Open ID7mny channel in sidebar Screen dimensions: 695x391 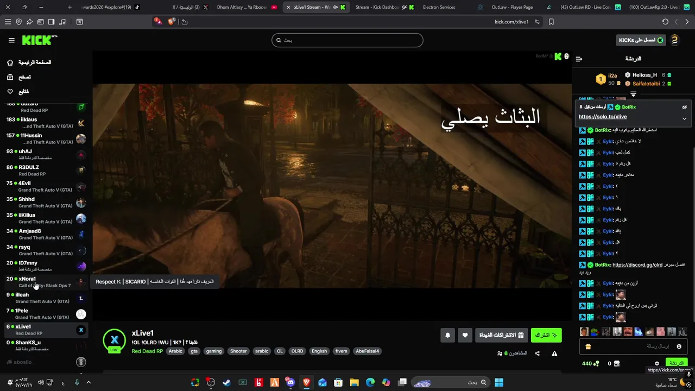click(x=46, y=266)
